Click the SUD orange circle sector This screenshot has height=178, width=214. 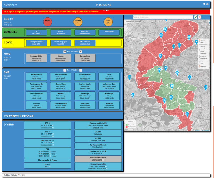[x=108, y=21]
